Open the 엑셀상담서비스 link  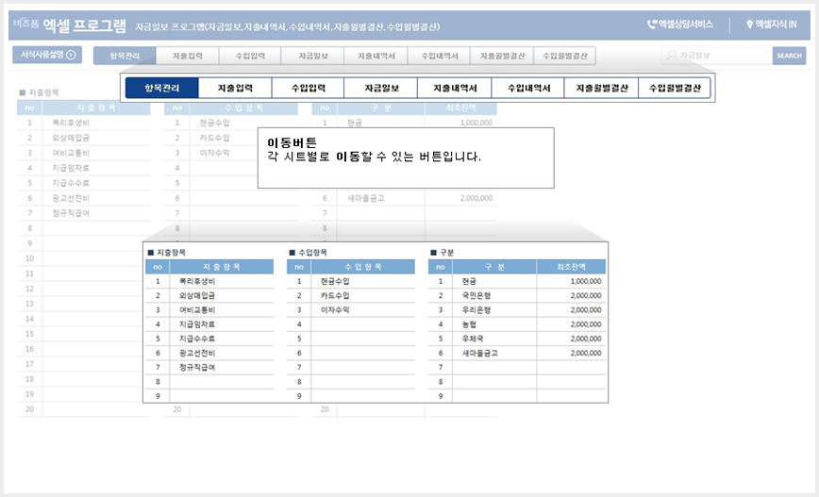pos(680,24)
